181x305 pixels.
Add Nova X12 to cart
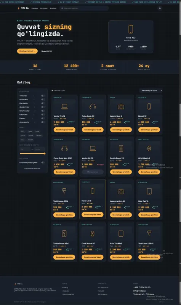(149, 130)
